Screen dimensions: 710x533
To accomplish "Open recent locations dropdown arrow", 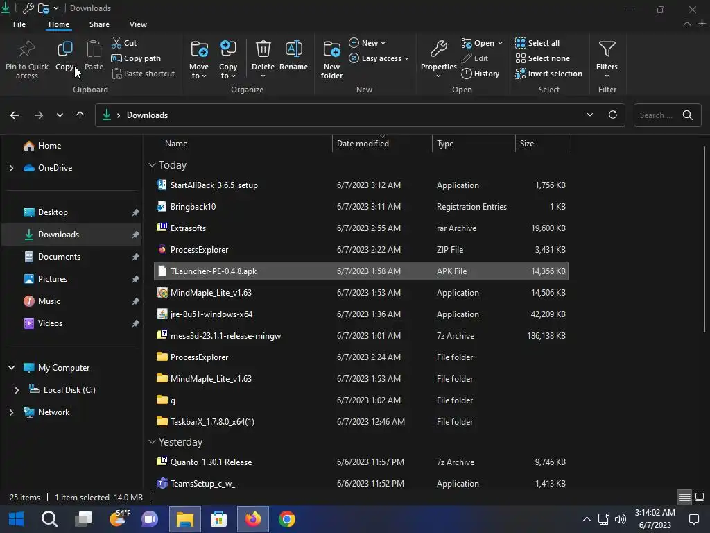I will pyautogui.click(x=60, y=115).
